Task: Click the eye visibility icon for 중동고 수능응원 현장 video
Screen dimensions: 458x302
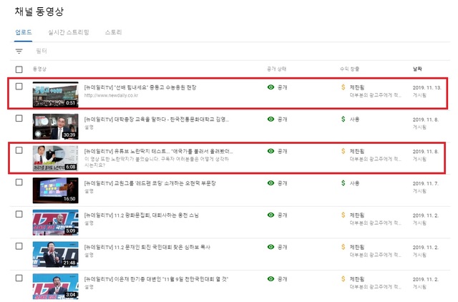Action: pos(271,87)
